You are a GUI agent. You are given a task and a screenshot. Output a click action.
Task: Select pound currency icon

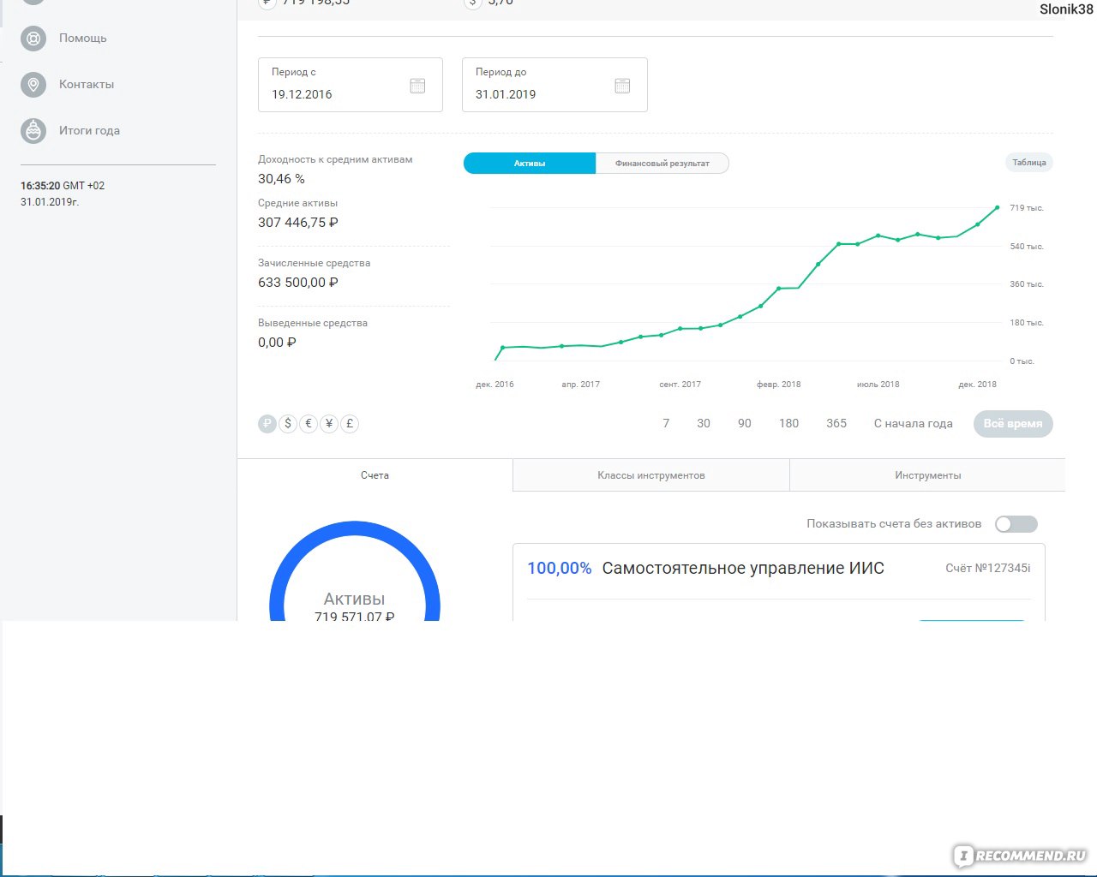coord(350,424)
